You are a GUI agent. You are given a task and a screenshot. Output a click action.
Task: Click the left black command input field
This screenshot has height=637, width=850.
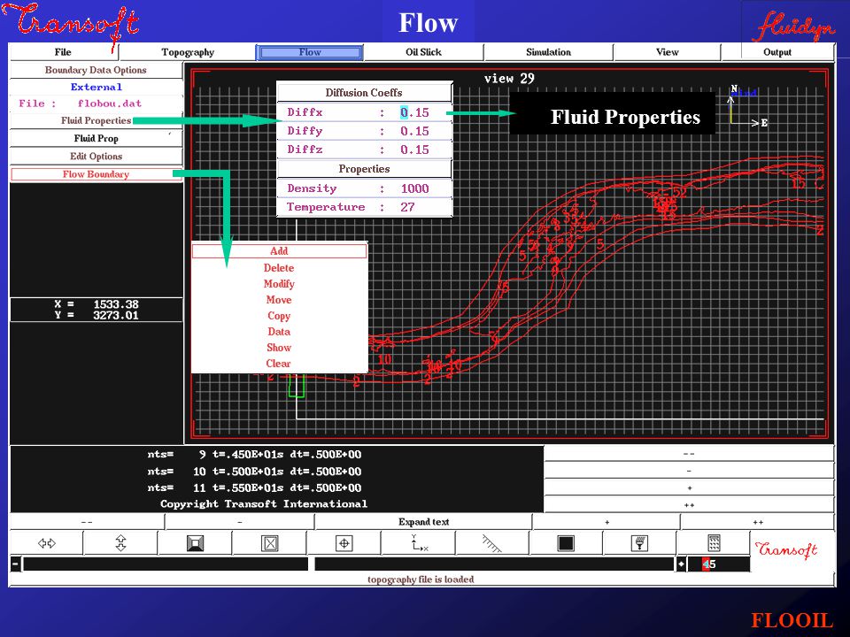coord(166,564)
